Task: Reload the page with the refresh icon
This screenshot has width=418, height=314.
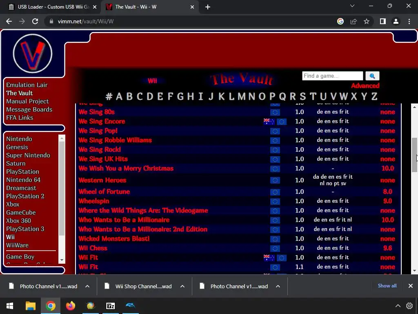Action: point(35,21)
